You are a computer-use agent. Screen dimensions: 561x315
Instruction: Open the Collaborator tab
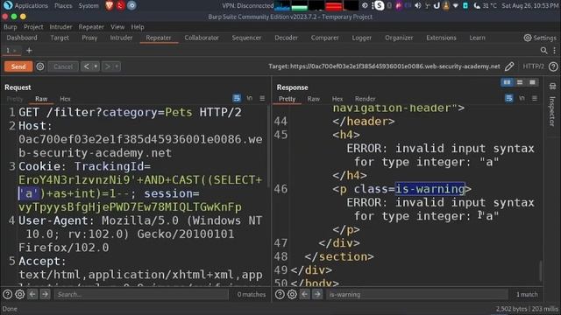[x=202, y=38]
